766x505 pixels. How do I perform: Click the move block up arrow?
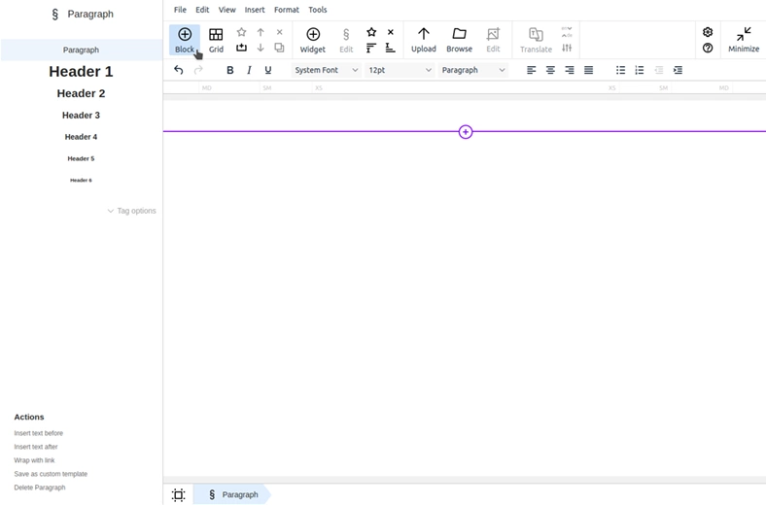coord(261,32)
